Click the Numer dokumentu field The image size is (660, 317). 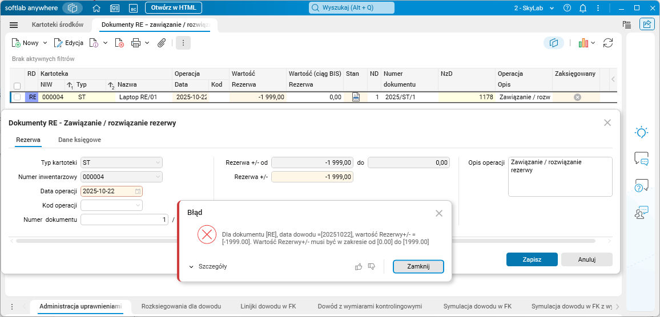(x=124, y=220)
